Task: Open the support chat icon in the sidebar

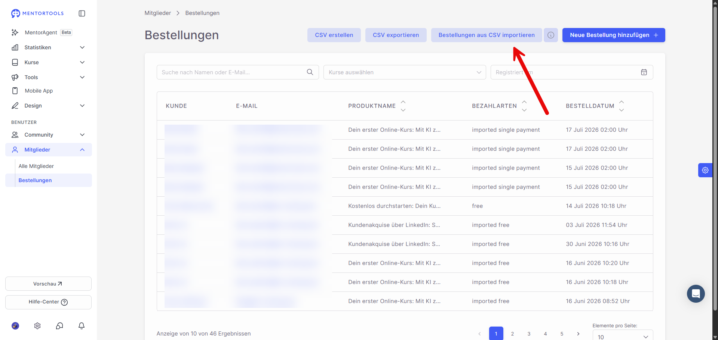Action: [59, 326]
